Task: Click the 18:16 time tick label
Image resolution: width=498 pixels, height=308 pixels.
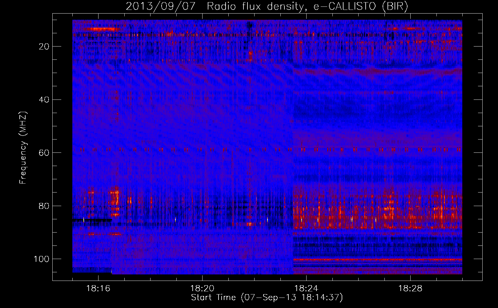Action: pyautogui.click(x=98, y=289)
